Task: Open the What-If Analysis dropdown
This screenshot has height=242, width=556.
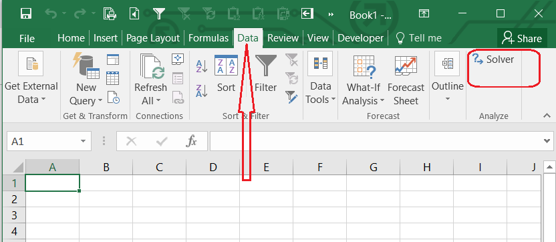Action: (364, 80)
